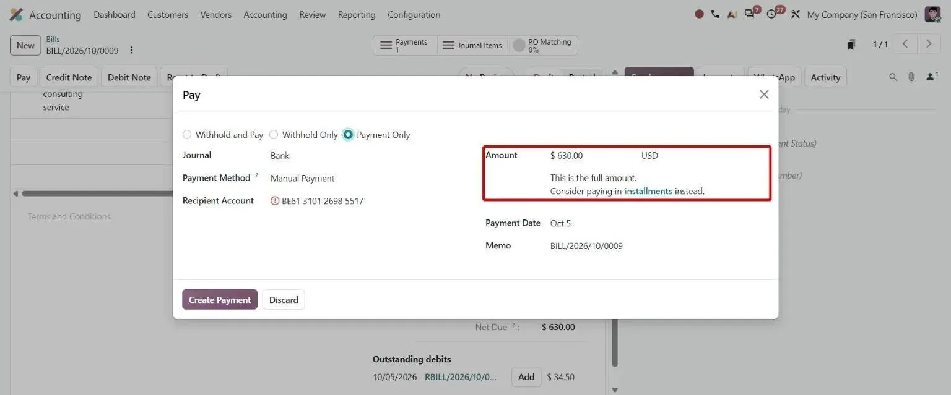The image size is (951, 395).
Task: Click the attachments paperclip icon
Action: click(x=911, y=77)
